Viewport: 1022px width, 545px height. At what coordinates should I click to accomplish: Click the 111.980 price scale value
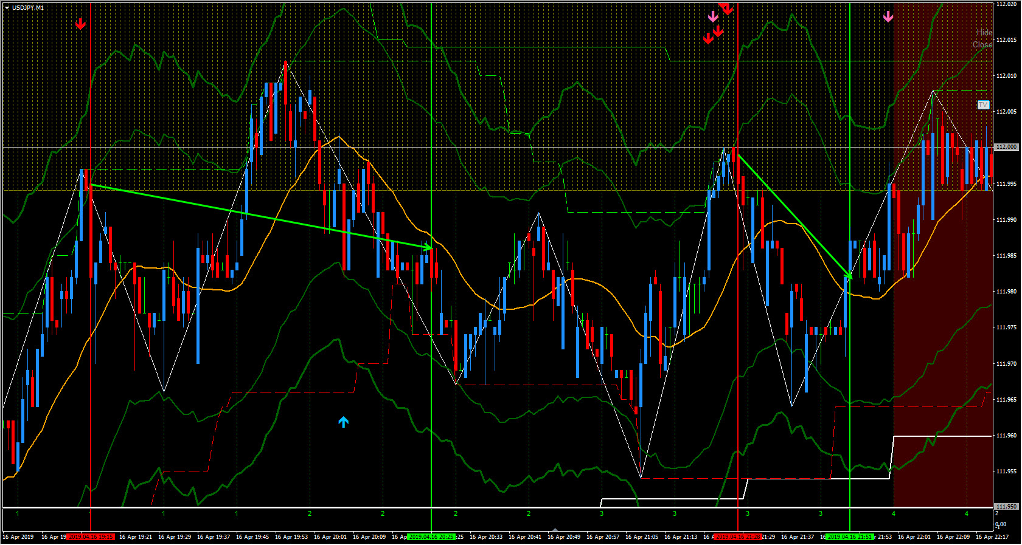[1006, 292]
